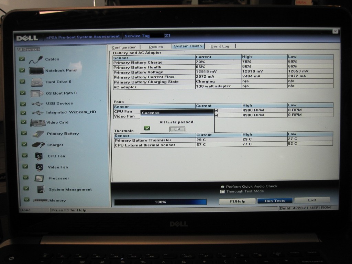
Task: Click the green check icon in Success dialog
Action: [147, 128]
